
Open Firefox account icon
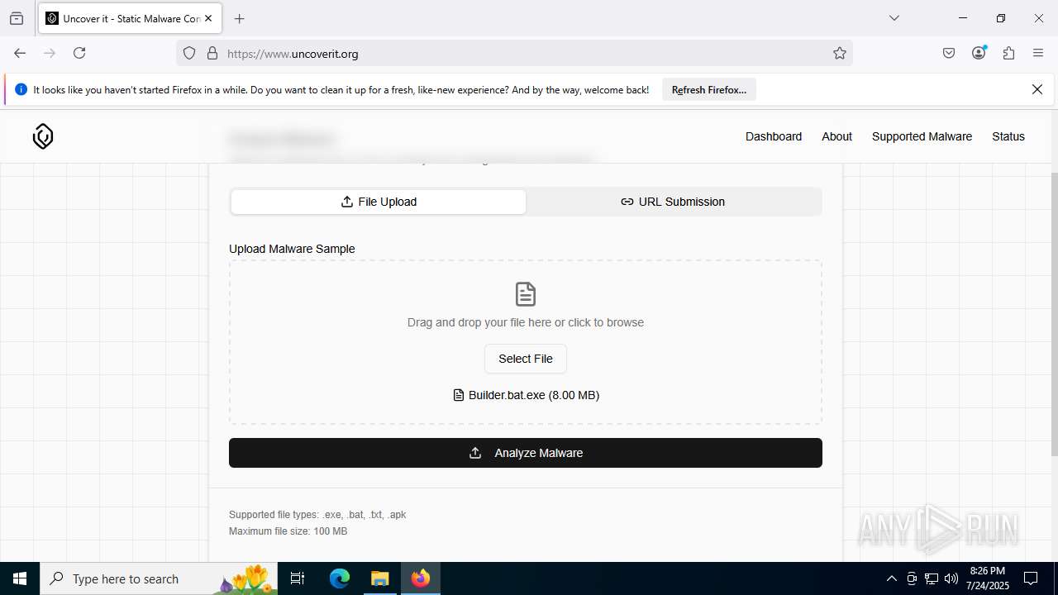[x=979, y=53]
